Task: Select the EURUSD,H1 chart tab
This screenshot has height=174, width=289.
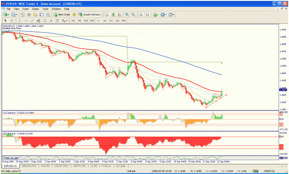Action: point(11,166)
